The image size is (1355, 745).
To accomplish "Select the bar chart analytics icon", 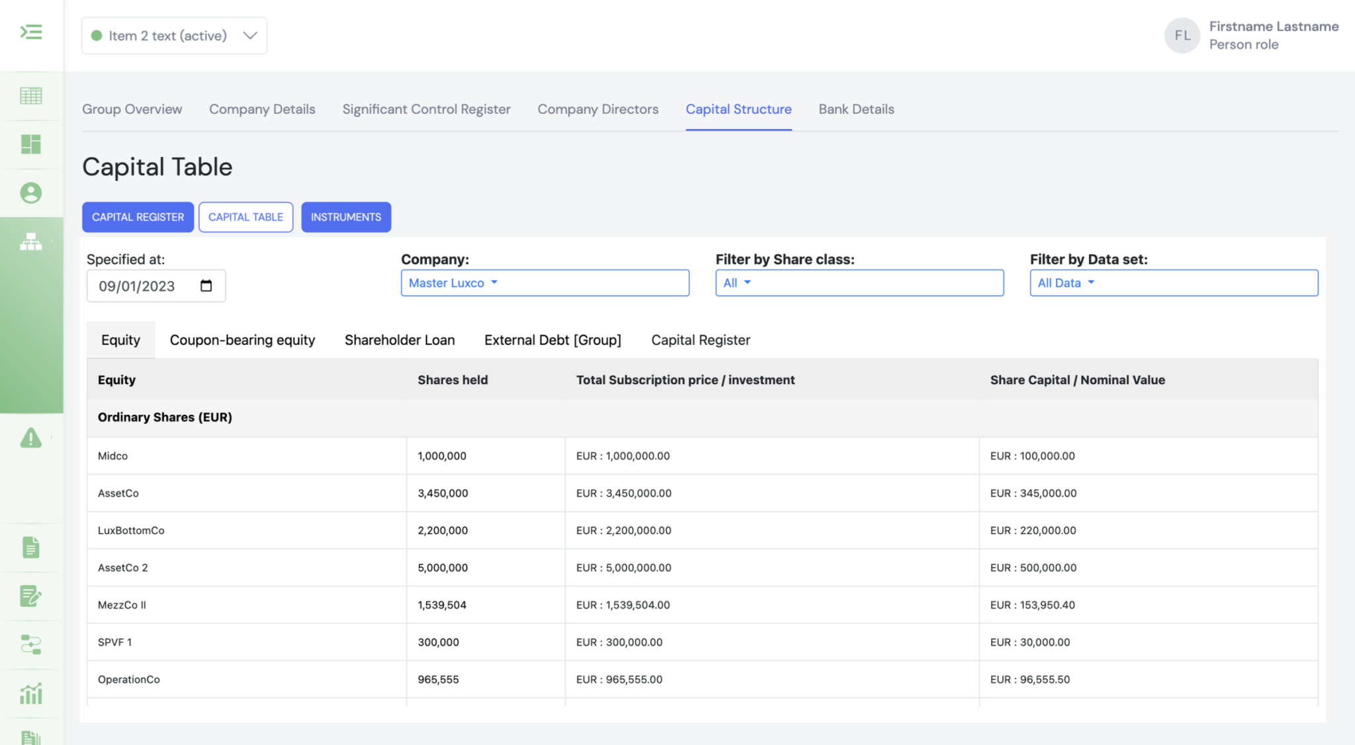I will pyautogui.click(x=30, y=693).
